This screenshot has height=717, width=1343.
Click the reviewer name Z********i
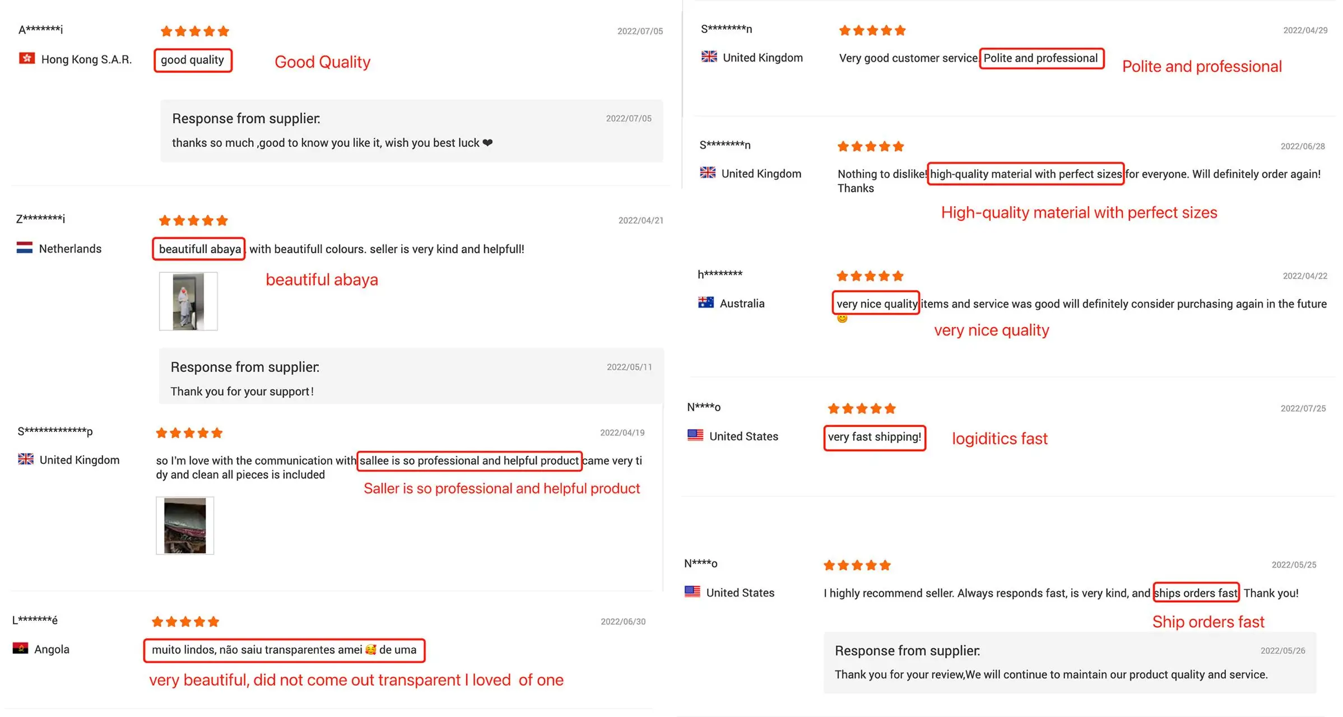point(40,218)
